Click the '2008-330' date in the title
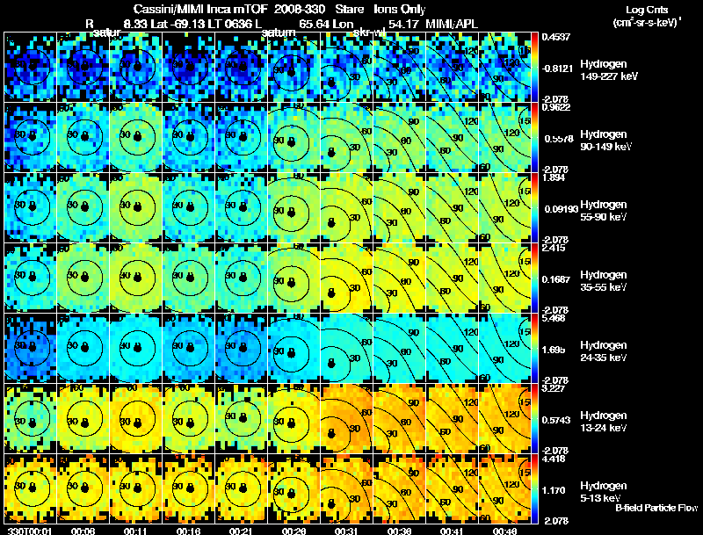The image size is (703, 535). [x=300, y=9]
